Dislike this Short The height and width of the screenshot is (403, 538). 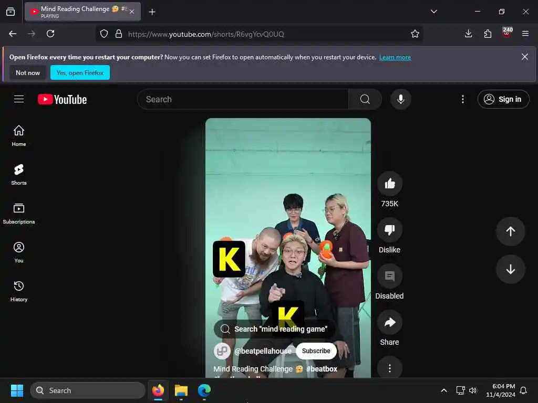[389, 230]
